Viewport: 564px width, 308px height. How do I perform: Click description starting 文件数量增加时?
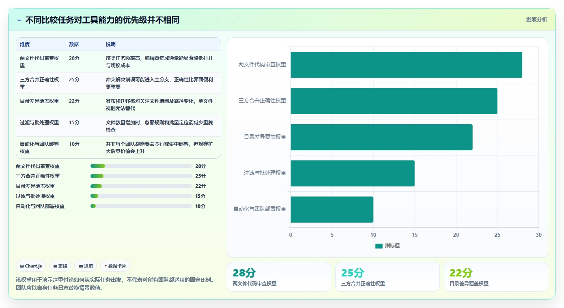pyautogui.click(x=159, y=126)
